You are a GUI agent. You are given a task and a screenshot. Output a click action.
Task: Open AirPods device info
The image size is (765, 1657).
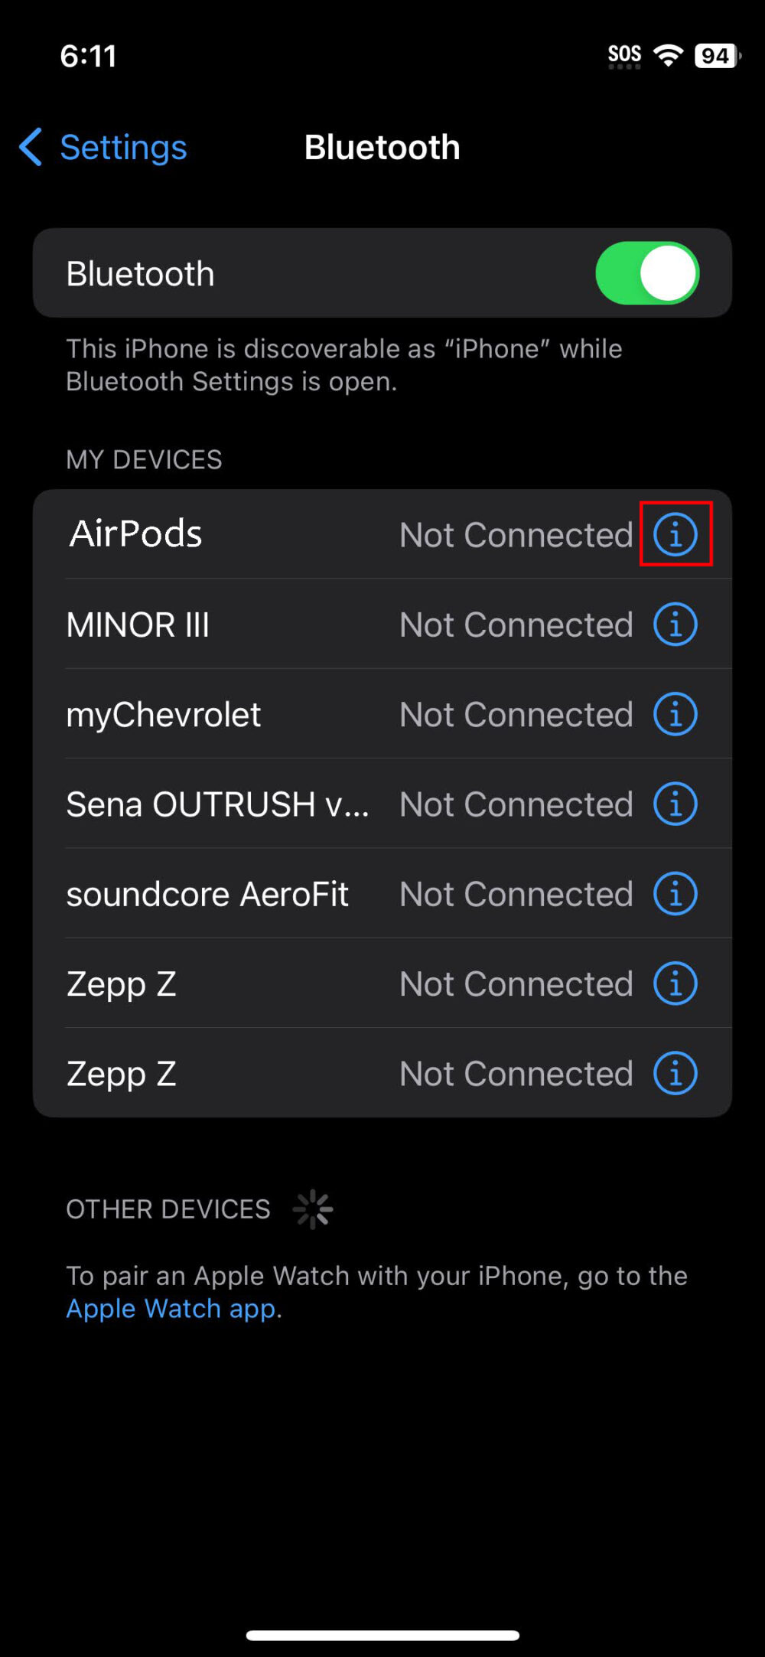pyautogui.click(x=675, y=535)
